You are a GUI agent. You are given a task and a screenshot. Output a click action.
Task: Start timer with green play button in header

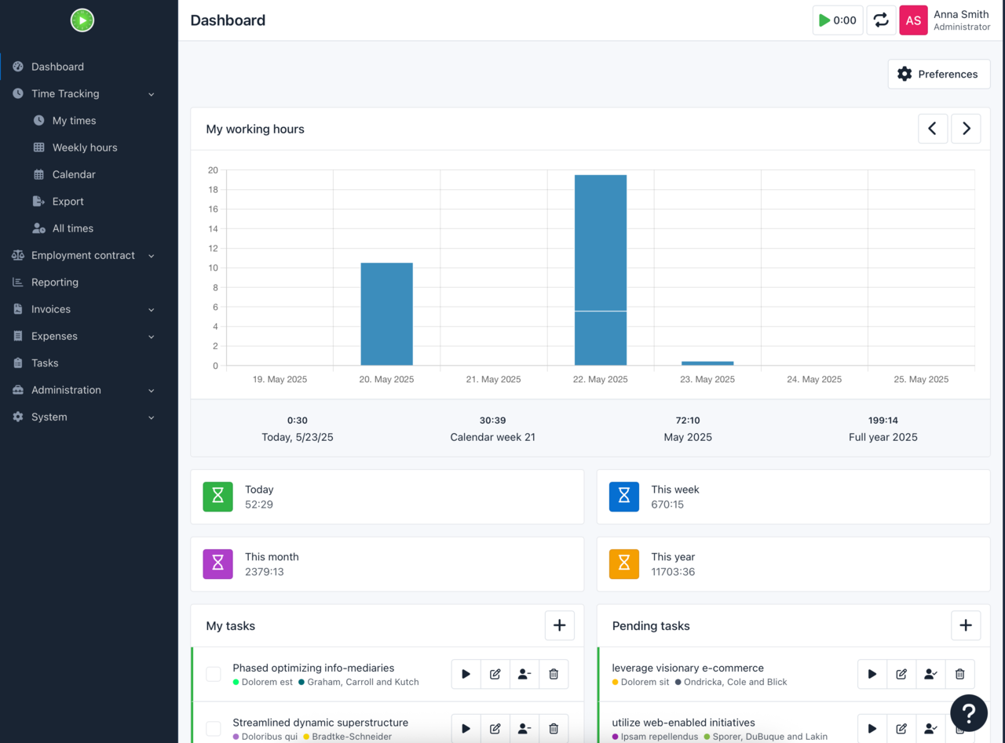(838, 20)
